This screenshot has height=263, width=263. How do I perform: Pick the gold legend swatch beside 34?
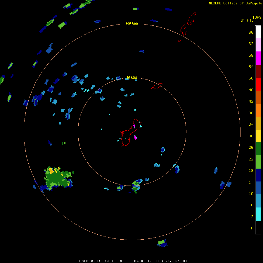[258, 124]
